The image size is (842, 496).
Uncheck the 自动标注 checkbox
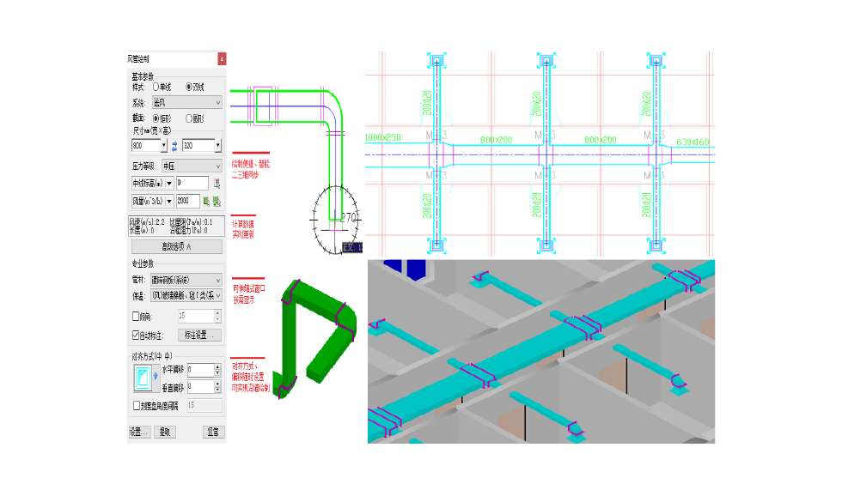(136, 335)
